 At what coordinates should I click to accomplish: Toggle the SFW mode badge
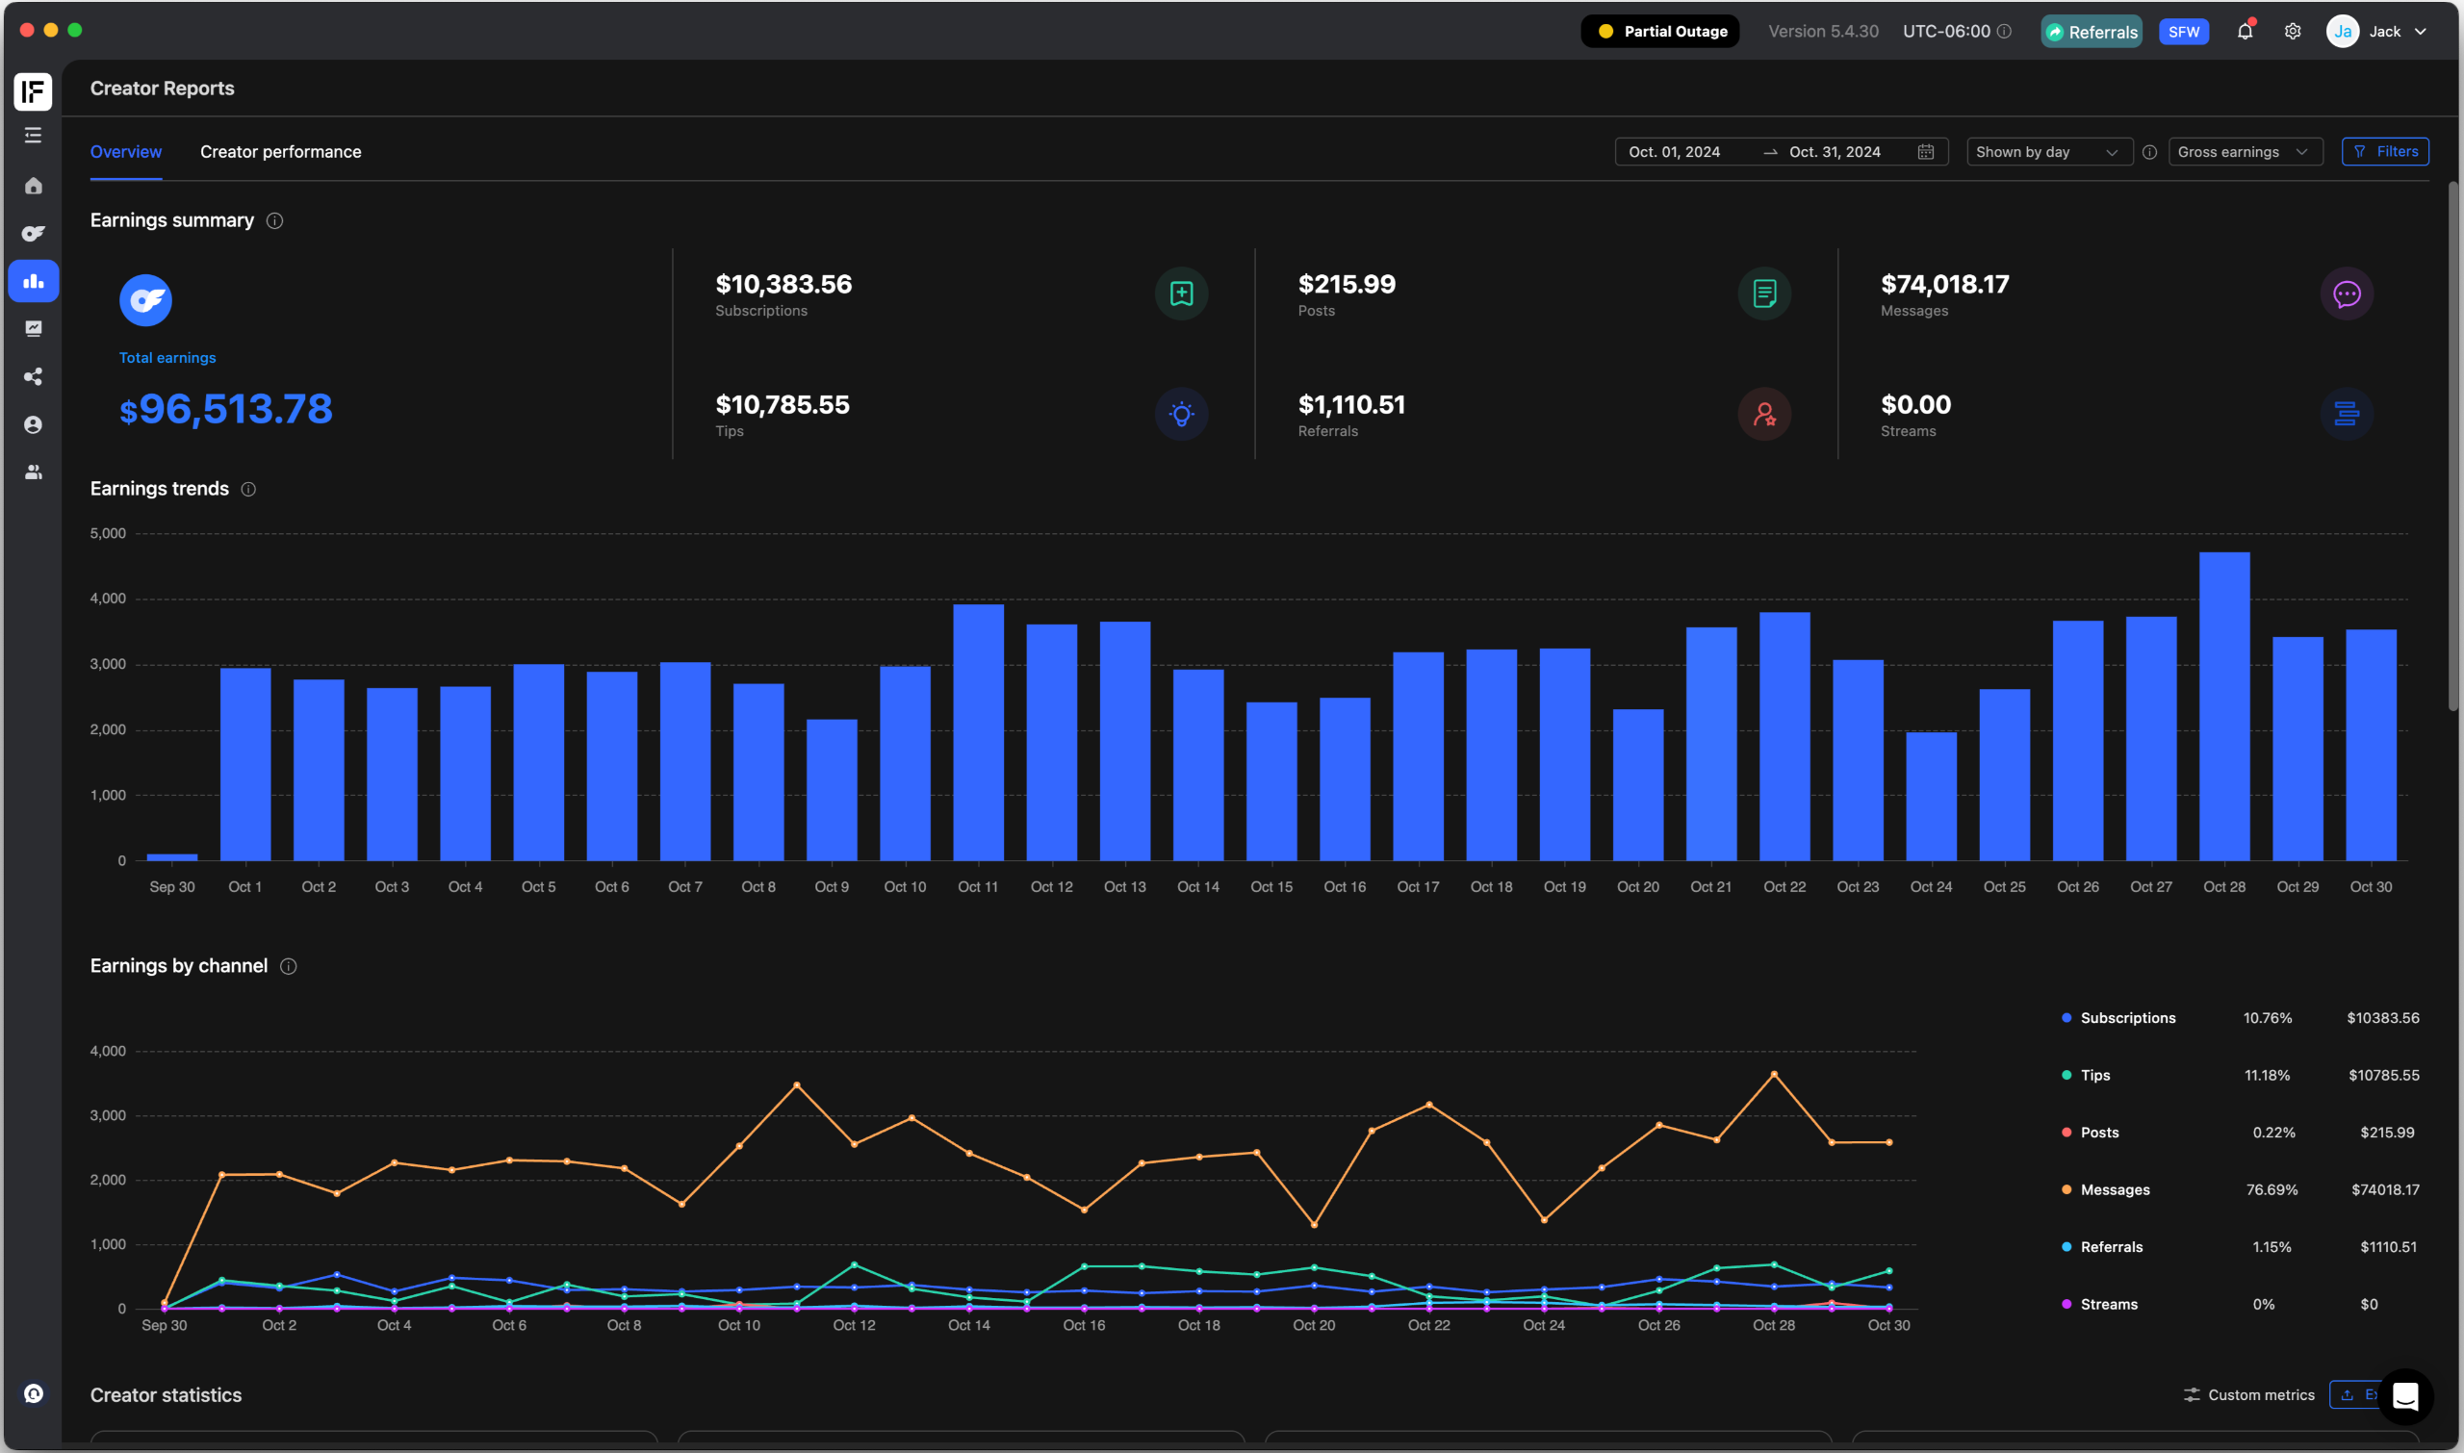pyautogui.click(x=2183, y=32)
